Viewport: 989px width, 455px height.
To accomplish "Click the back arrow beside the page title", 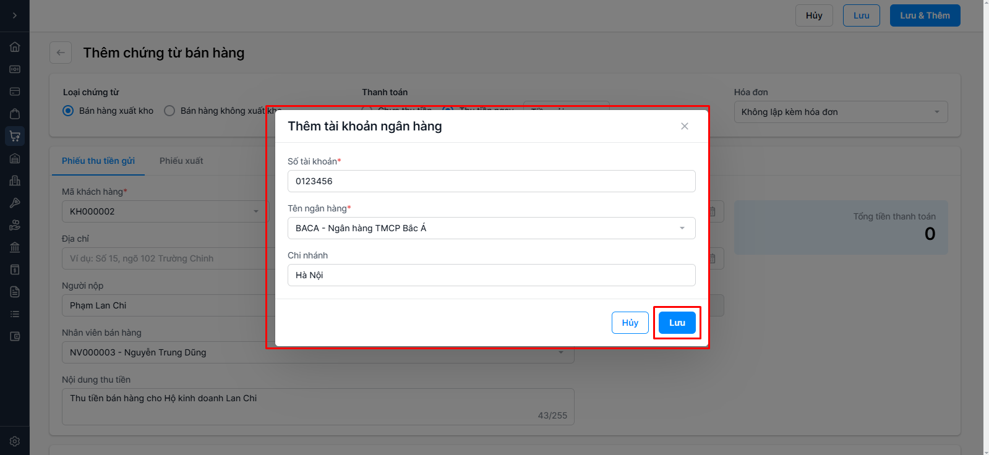I will coord(61,53).
